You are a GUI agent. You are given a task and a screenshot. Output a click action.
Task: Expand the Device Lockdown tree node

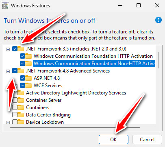point(8,123)
